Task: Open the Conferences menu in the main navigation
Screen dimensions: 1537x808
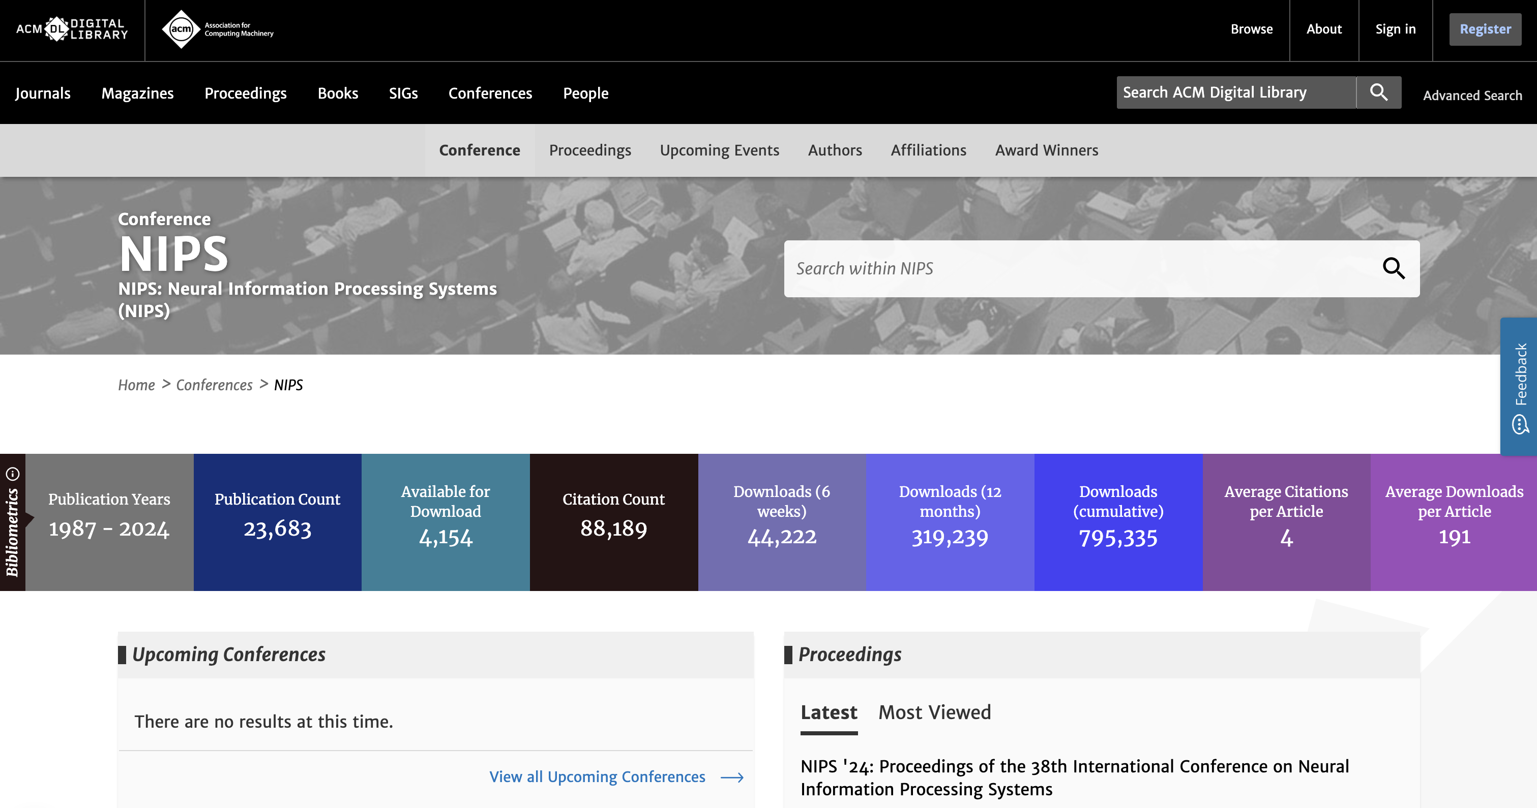Action: pyautogui.click(x=490, y=93)
